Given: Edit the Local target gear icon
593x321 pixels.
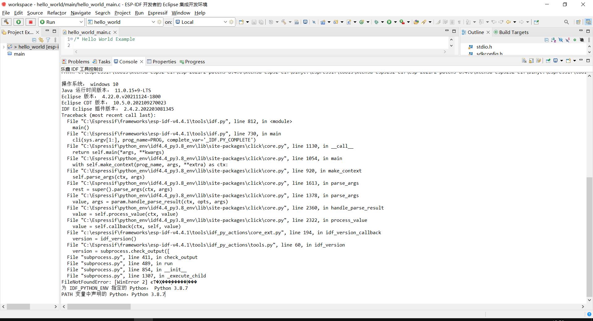Looking at the screenshot, I should point(231,22).
